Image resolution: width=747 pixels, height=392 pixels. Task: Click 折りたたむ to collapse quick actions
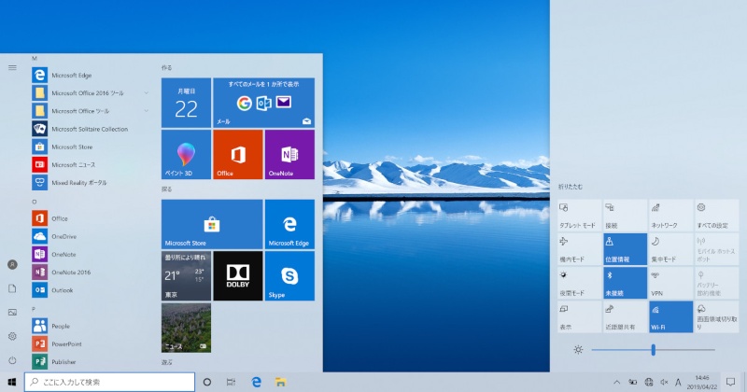[x=569, y=188]
